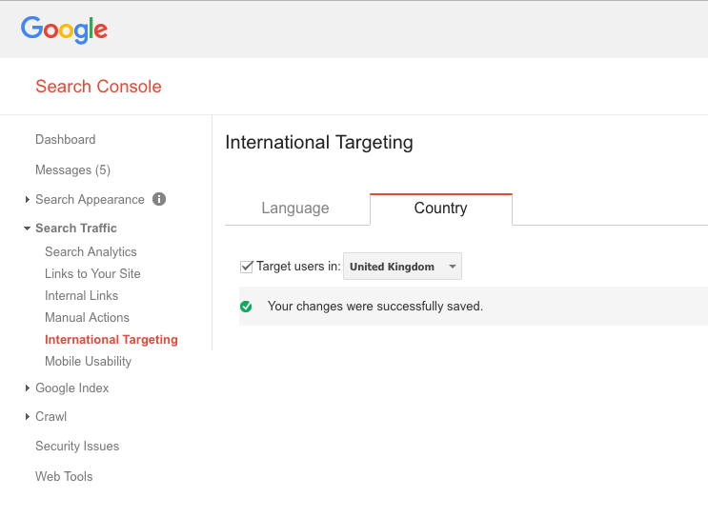
Task: Expand the Search Appearance section
Action: click(x=90, y=200)
